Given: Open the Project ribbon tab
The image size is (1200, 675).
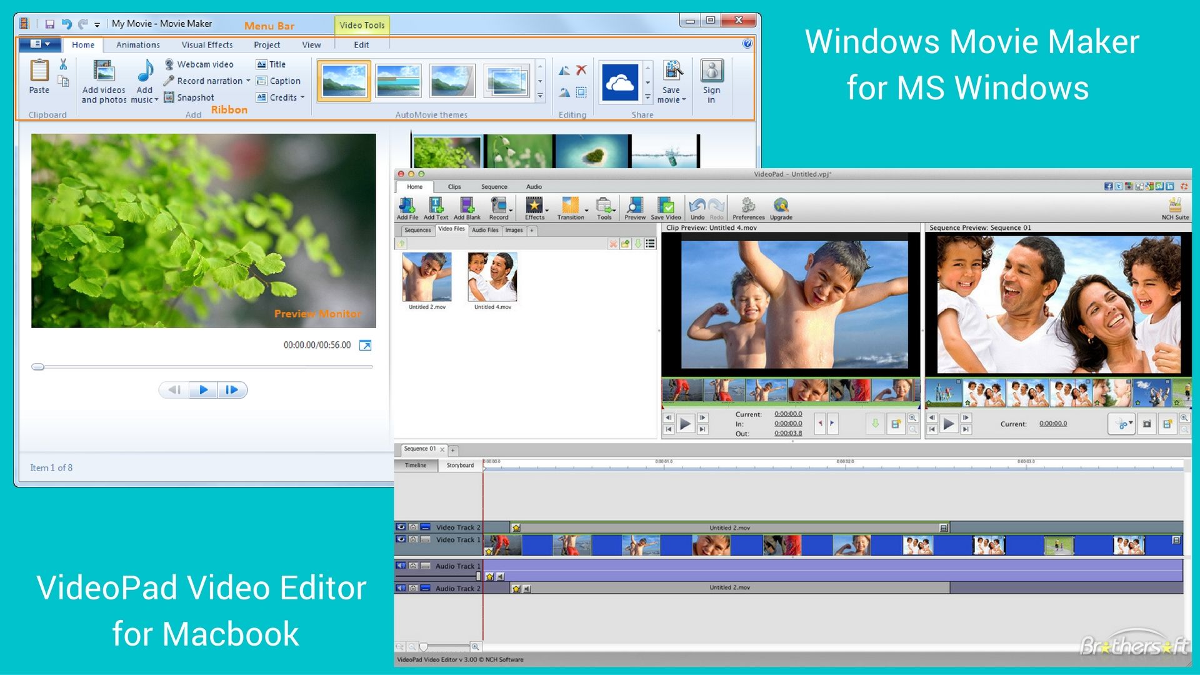Looking at the screenshot, I should pos(267,45).
